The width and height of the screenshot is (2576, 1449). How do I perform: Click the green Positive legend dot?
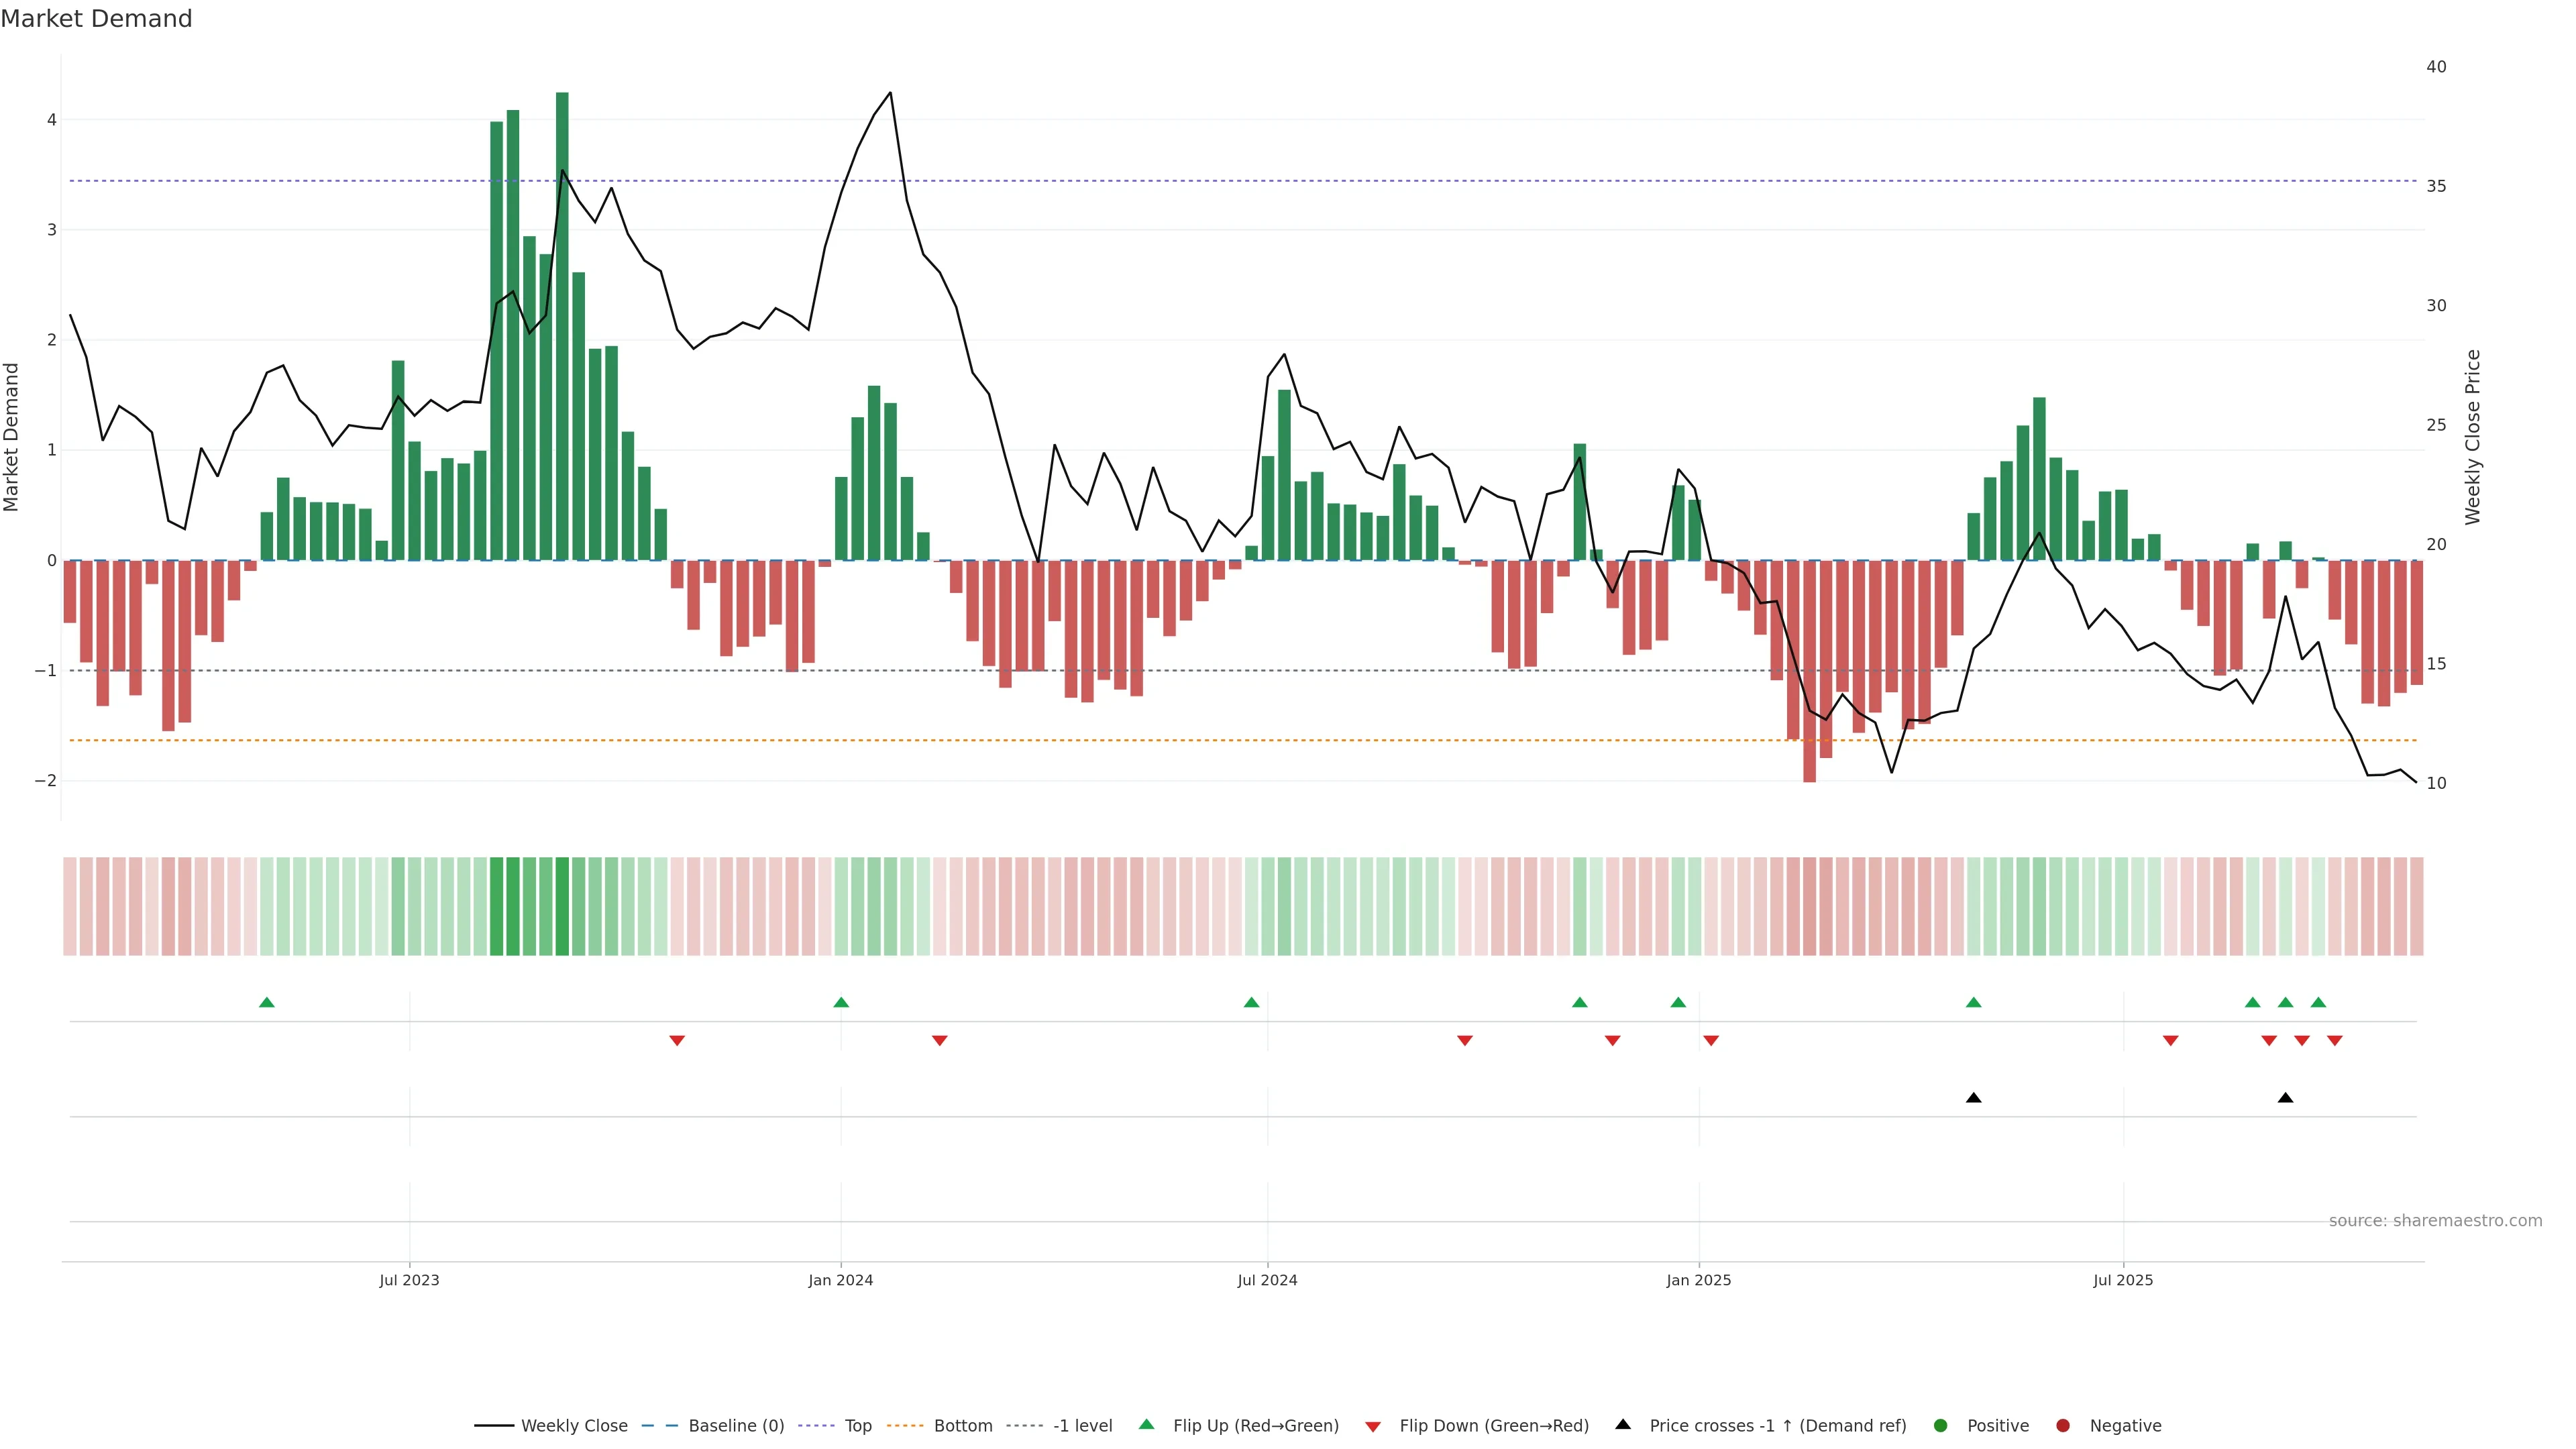[x=1941, y=1426]
